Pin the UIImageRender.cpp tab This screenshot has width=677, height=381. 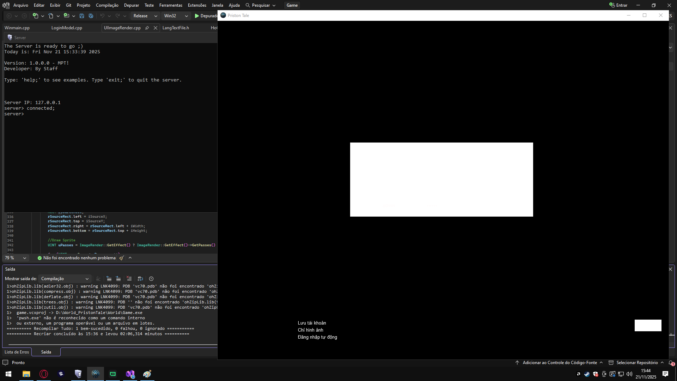tap(147, 28)
